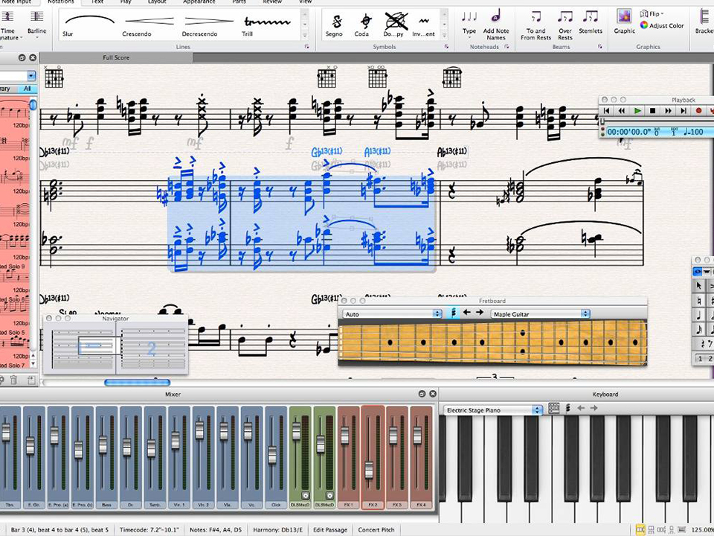Select the short note value on the Keypad
This screenshot has height=536, width=714.
[x=698, y=330]
